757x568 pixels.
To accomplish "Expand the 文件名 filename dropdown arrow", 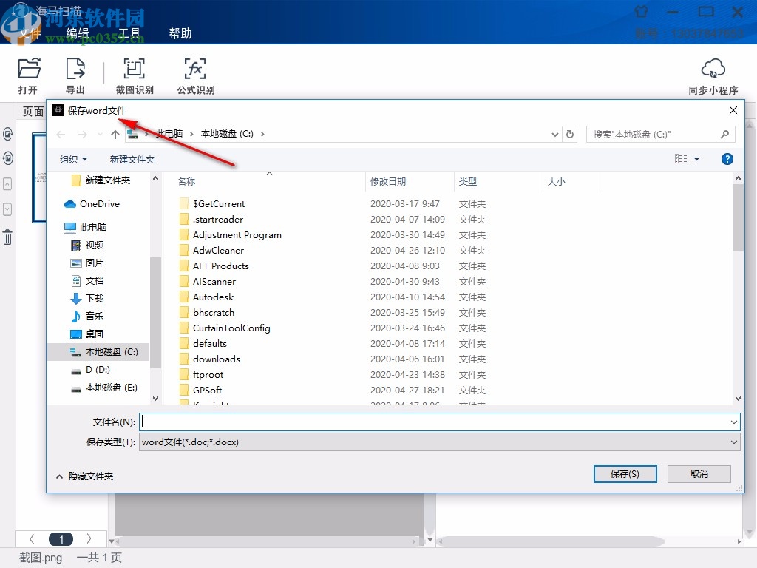I will pos(734,422).
